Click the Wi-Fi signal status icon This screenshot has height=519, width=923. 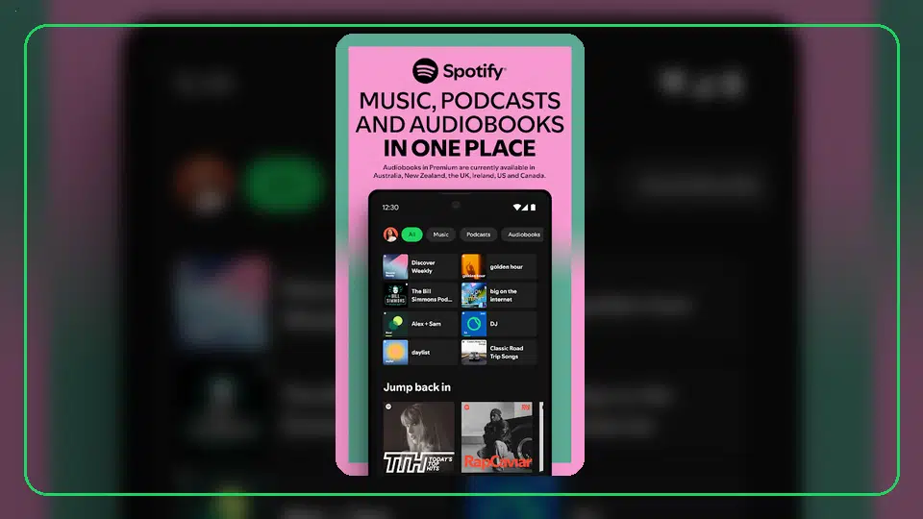517,208
